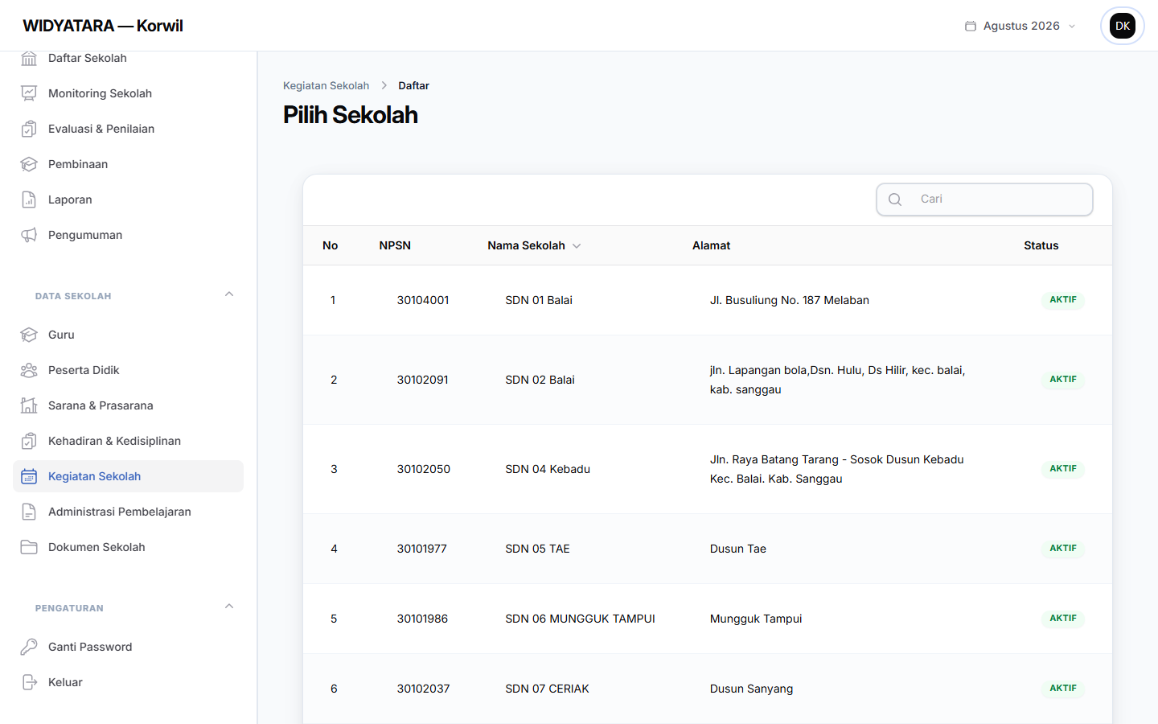Image resolution: width=1158 pixels, height=724 pixels.
Task: Click NPSN value 30102091
Action: 422,380
